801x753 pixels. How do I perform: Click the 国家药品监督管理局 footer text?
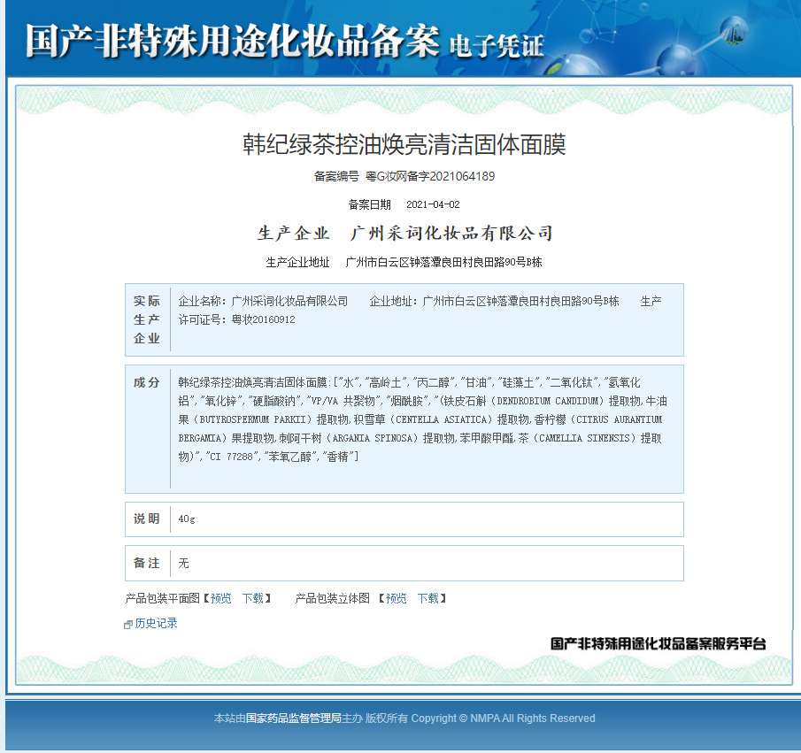[293, 718]
